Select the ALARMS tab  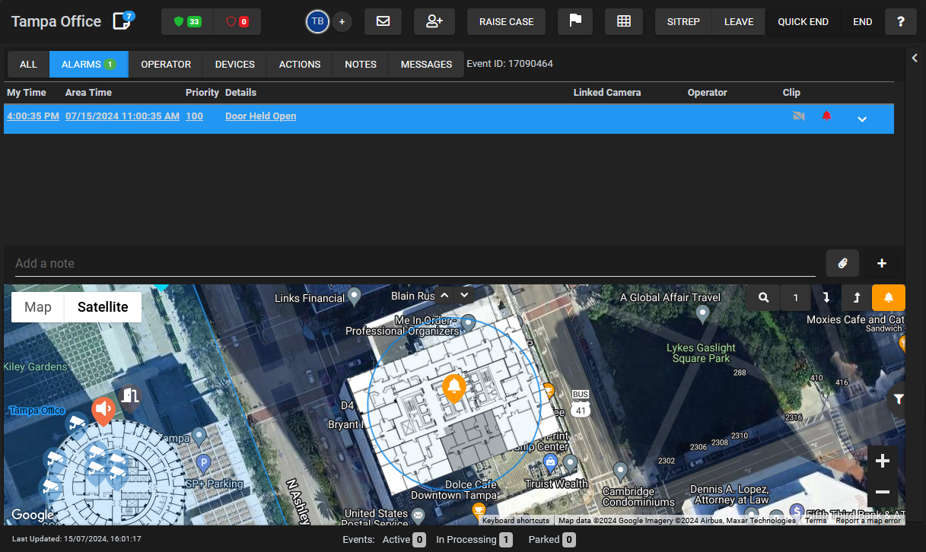coord(89,65)
